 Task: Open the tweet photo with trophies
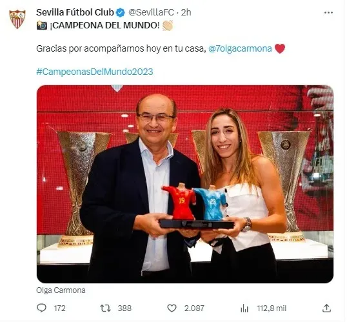click(x=185, y=184)
